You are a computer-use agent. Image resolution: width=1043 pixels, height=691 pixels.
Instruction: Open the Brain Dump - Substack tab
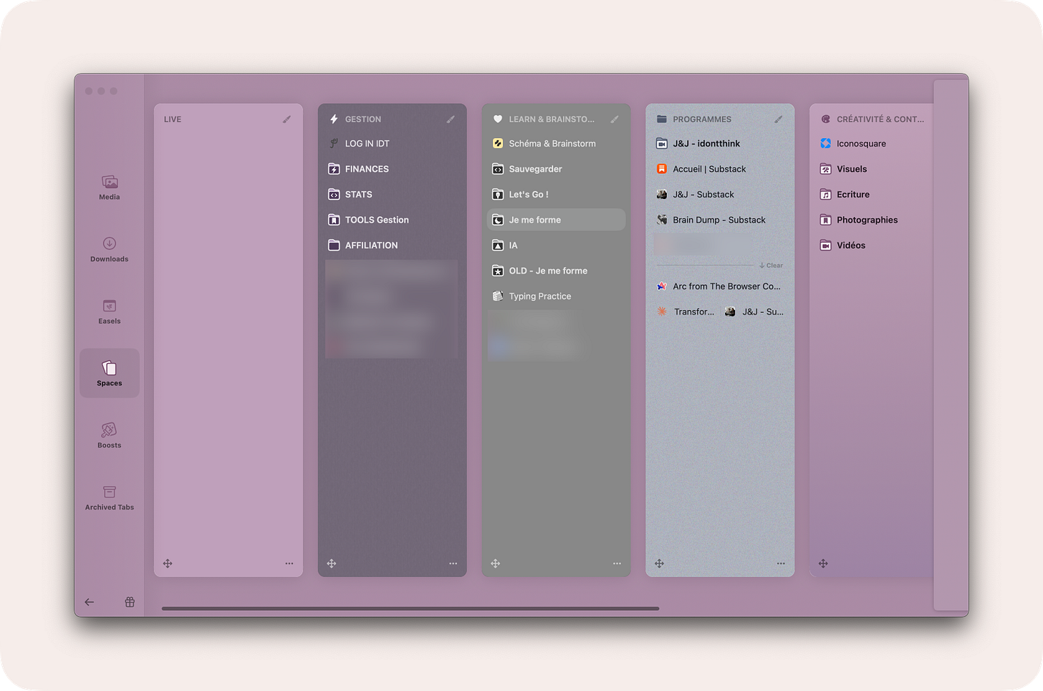point(720,220)
